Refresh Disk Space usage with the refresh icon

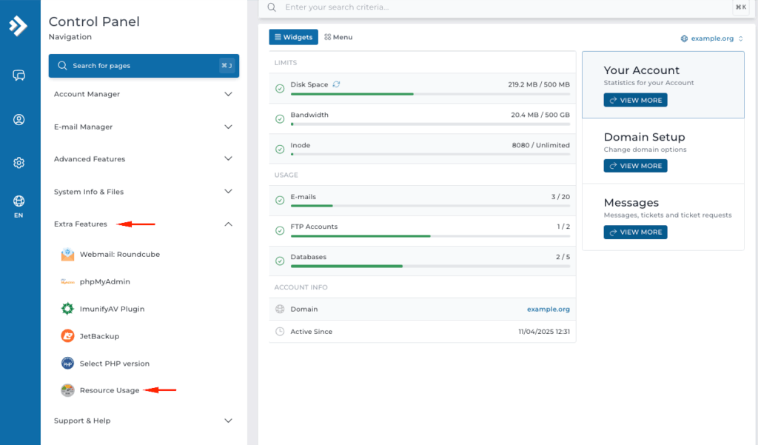click(337, 84)
